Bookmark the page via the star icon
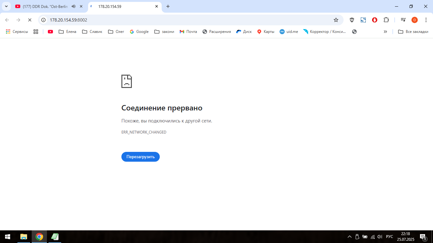Viewport: 433px width, 243px height. [x=336, y=20]
